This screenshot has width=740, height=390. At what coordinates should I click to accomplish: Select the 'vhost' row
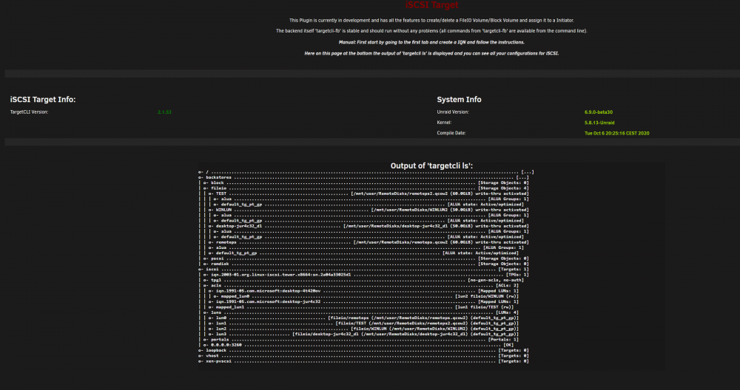(x=363, y=356)
